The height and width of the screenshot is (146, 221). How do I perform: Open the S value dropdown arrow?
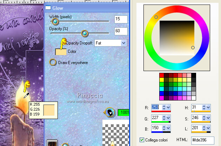[208, 118]
